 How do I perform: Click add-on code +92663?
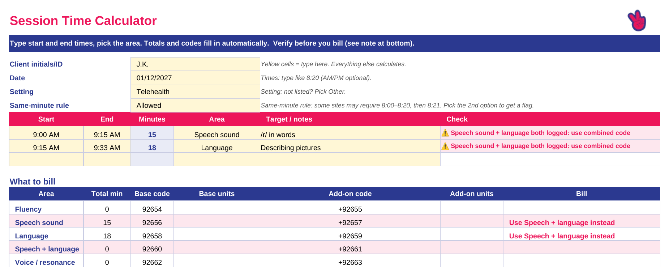click(350, 262)
